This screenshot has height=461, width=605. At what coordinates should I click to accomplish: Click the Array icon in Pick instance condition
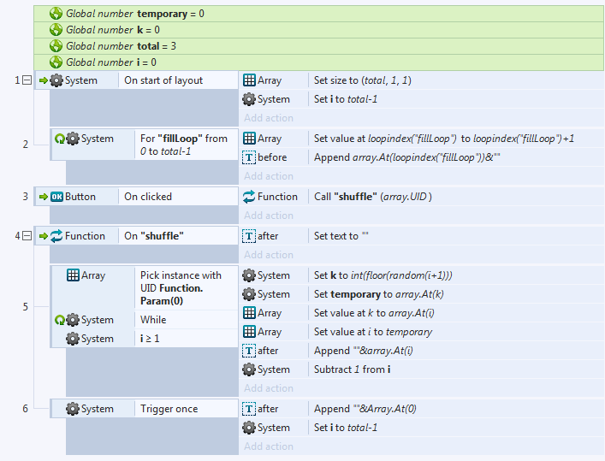click(x=74, y=275)
